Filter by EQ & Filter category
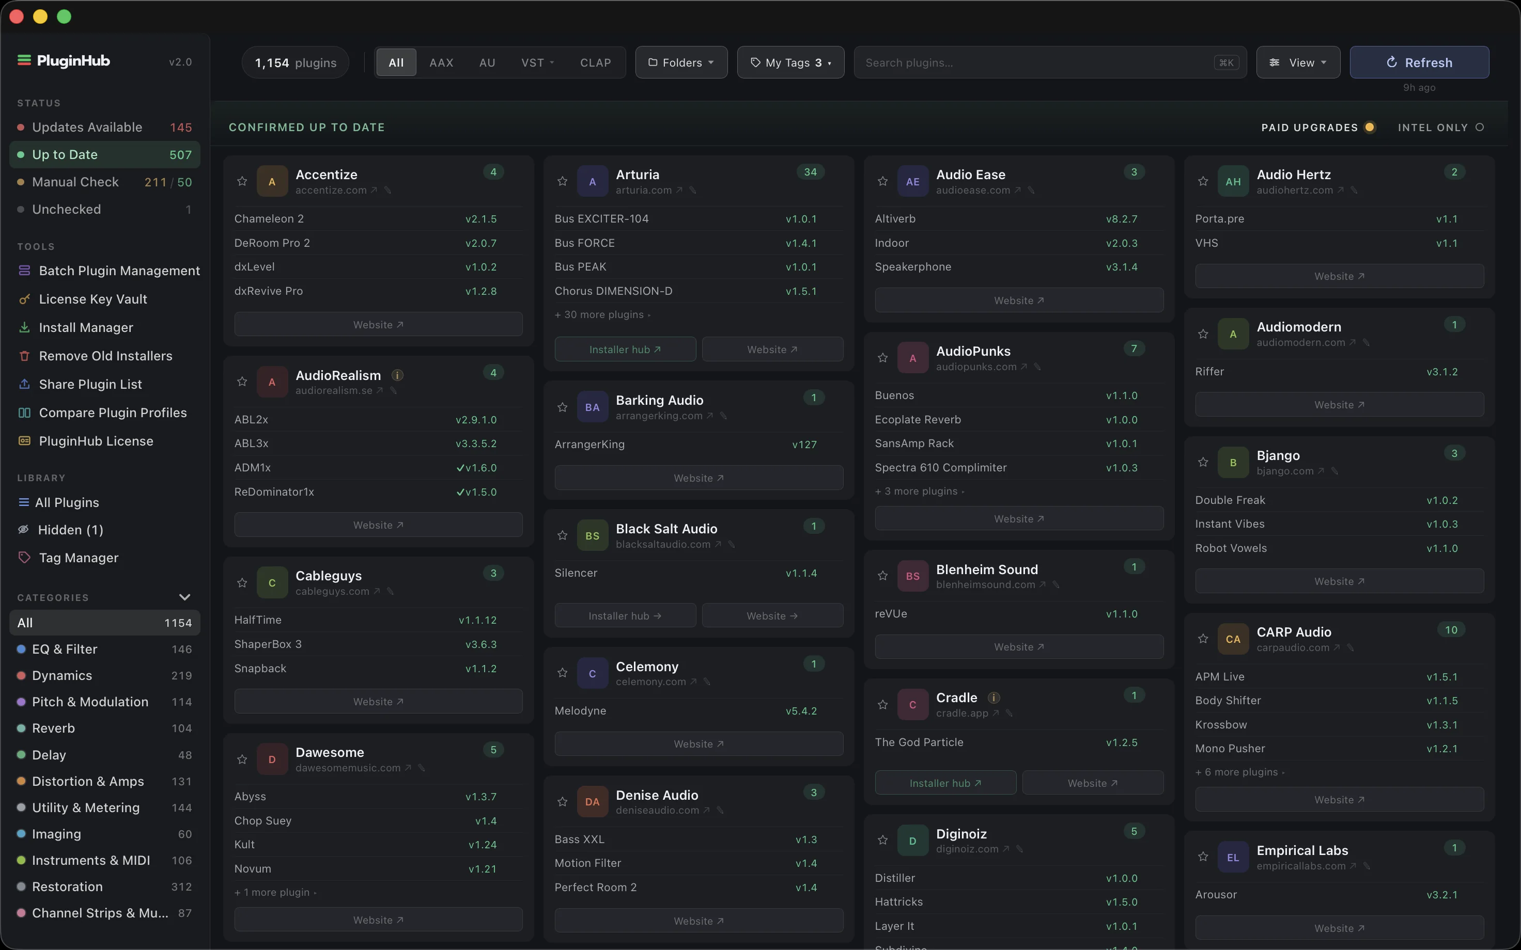Viewport: 1521px width, 950px height. pos(104,650)
